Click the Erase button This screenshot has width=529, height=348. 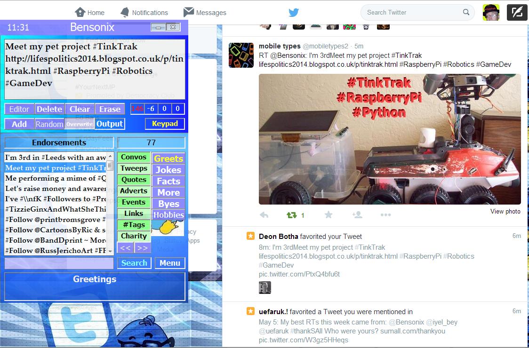(110, 109)
